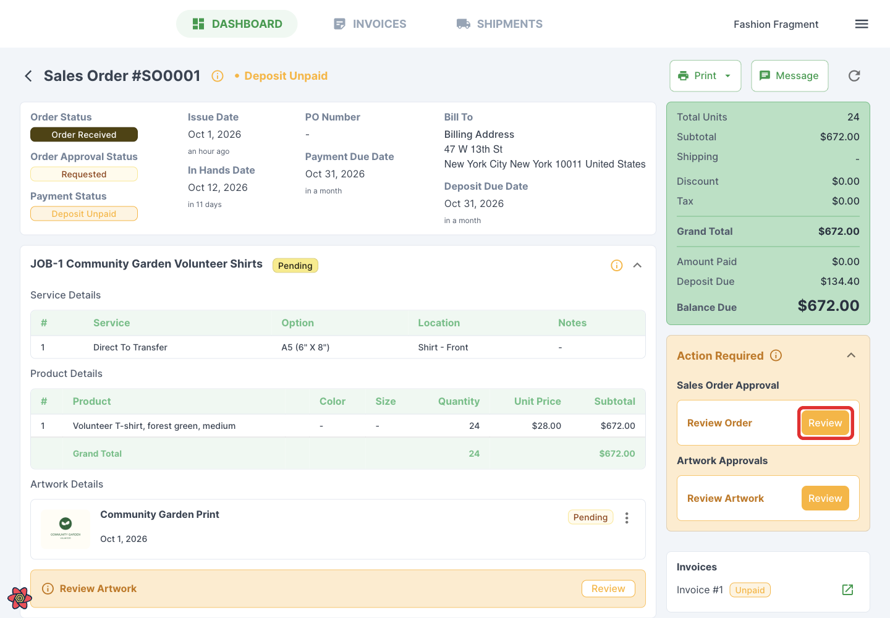Click the info icon beside Sales Order #SO0001
The width and height of the screenshot is (890, 618).
pos(218,76)
